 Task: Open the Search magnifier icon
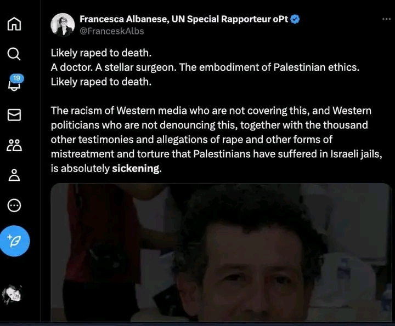[14, 54]
